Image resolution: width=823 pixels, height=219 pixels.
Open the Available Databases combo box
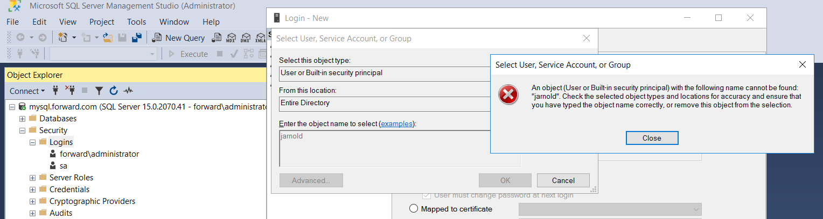pyautogui.click(x=103, y=54)
